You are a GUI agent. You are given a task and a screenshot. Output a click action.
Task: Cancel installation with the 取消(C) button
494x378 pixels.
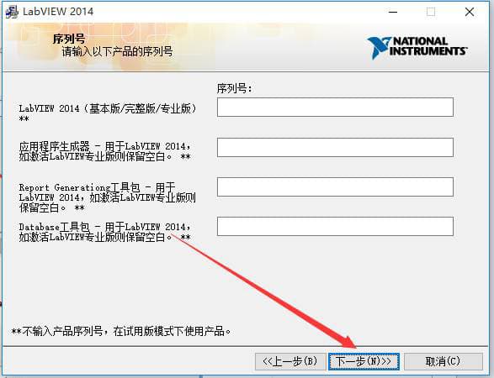coord(444,361)
